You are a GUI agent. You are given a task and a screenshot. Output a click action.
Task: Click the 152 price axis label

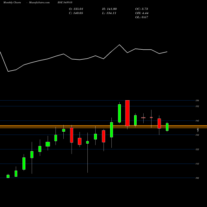click(197, 106)
